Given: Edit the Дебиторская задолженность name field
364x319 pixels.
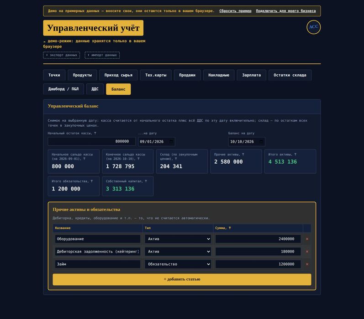Looking at the screenshot, I should [x=97, y=252].
